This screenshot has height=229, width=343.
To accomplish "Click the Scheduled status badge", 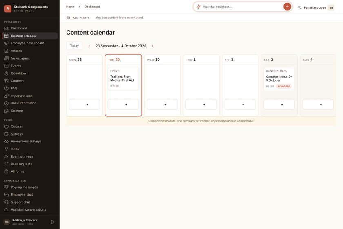I will click(284, 86).
